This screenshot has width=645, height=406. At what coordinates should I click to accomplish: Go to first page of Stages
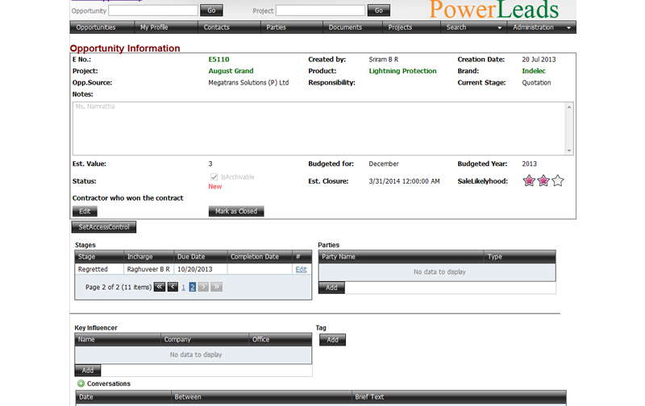160,286
